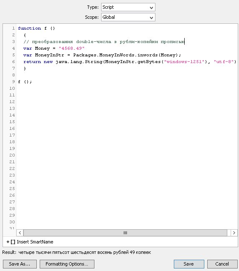
Task: Click the horizontal scrollbar left arrow
Action: point(20,233)
